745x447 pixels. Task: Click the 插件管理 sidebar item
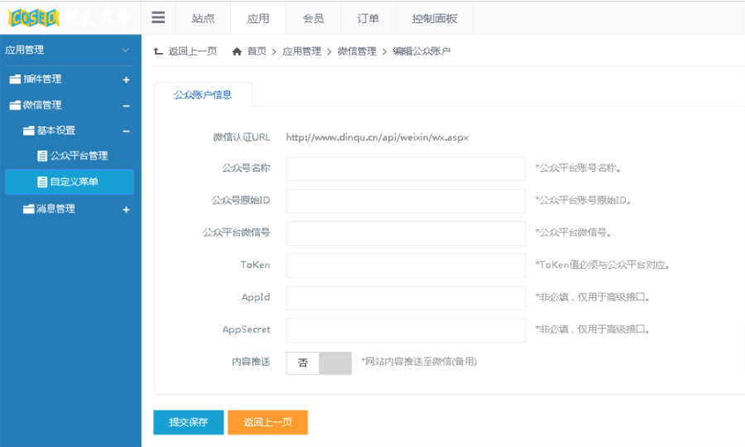click(x=42, y=79)
